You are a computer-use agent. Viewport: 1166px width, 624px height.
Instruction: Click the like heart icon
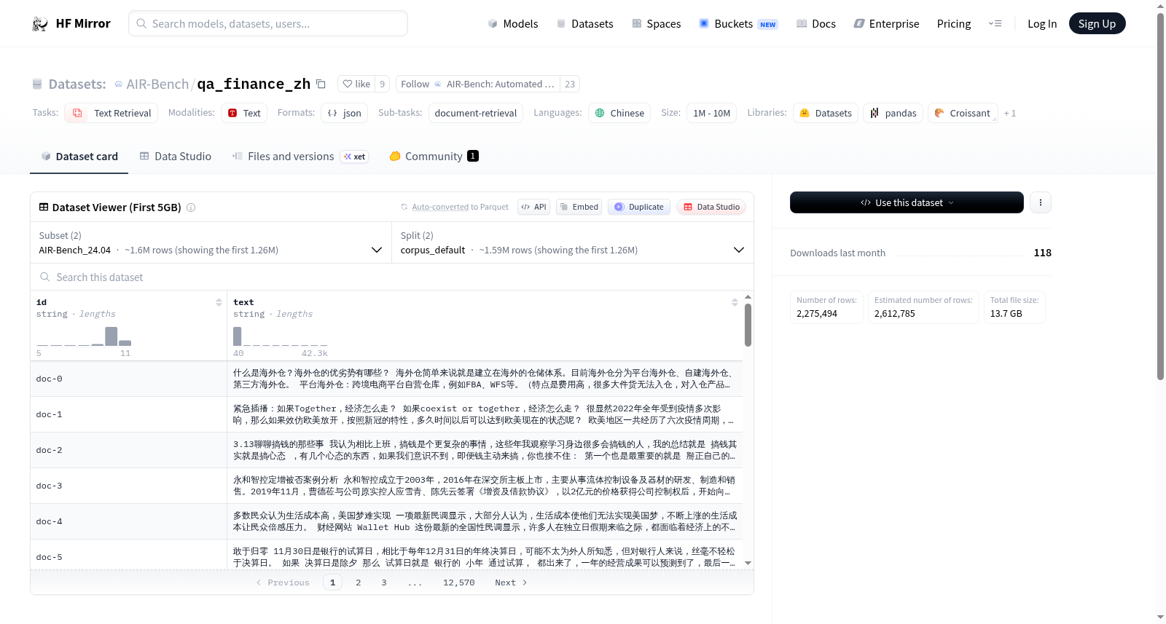click(348, 84)
